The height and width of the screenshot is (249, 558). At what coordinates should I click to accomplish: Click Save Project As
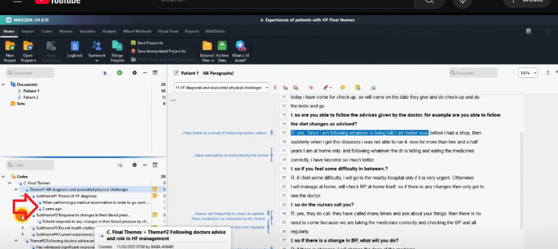(147, 42)
